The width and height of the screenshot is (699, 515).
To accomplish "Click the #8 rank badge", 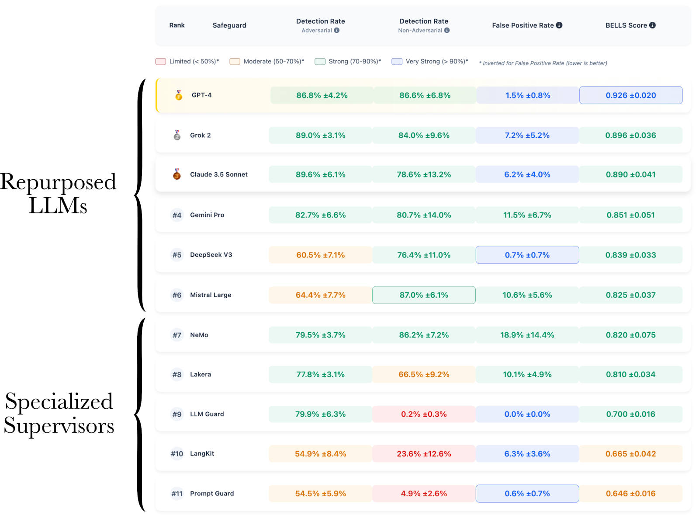I will [x=177, y=375].
